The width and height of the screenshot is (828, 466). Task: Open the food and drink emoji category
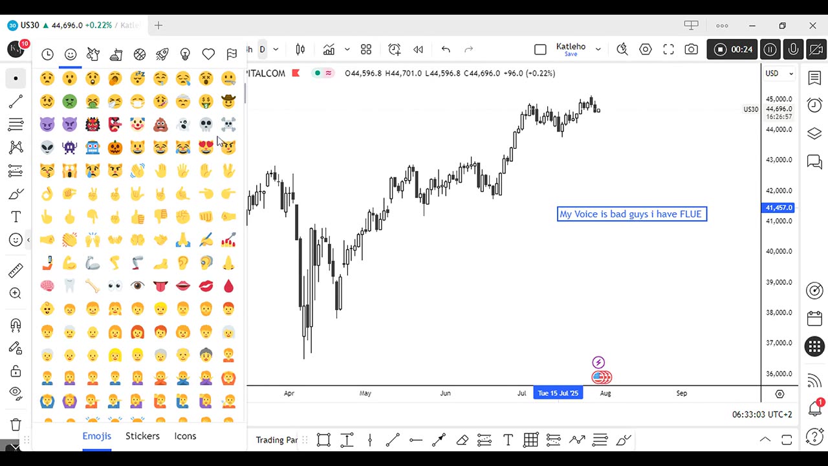tap(116, 54)
